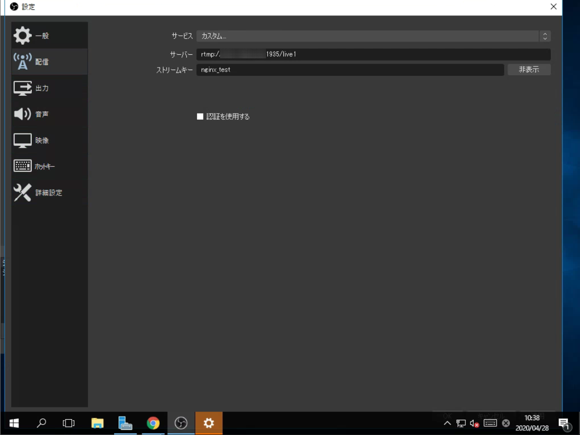580x435 pixels.
Task: Click the ストリームキー field containing nginx_test
Action: [350, 70]
